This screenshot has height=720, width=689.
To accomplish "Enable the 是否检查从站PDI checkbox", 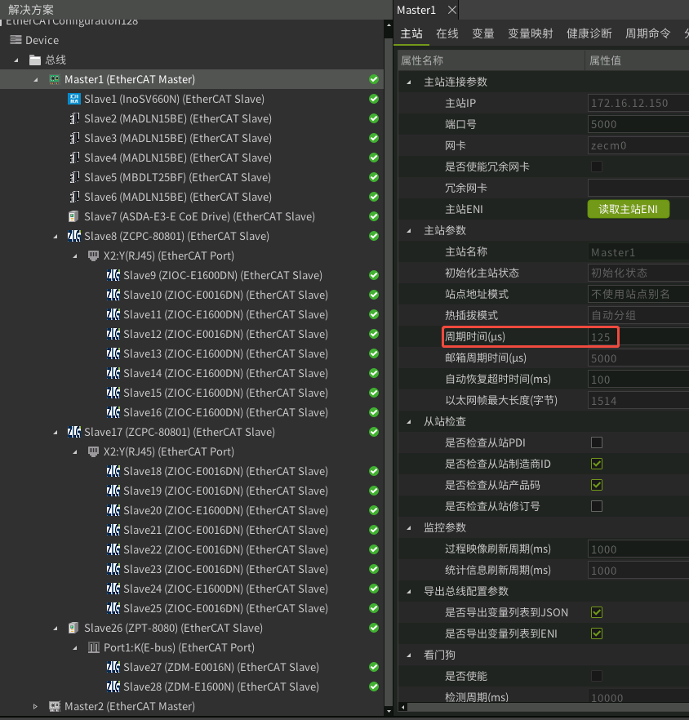I will (x=597, y=442).
